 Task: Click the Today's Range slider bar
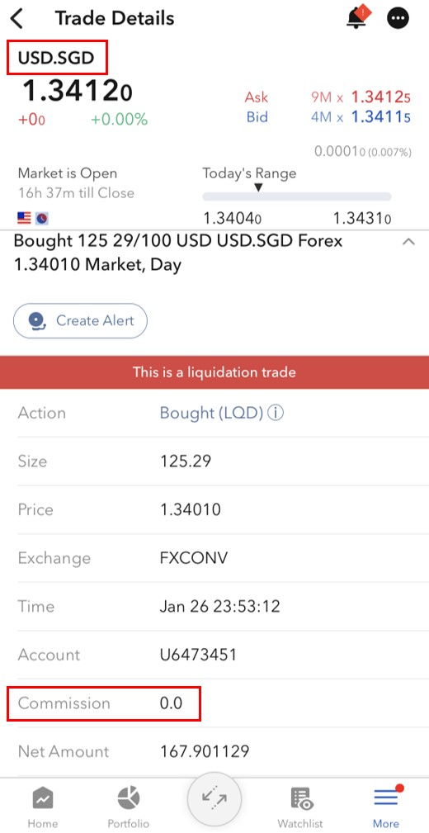[297, 196]
